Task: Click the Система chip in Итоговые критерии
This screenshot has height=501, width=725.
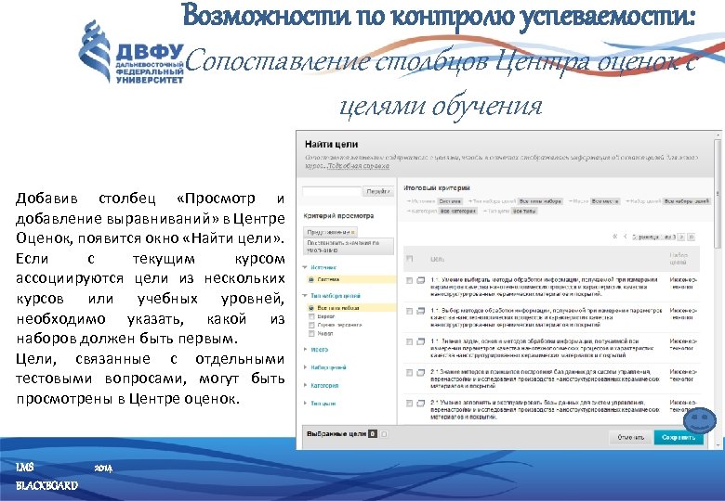Action: point(450,201)
